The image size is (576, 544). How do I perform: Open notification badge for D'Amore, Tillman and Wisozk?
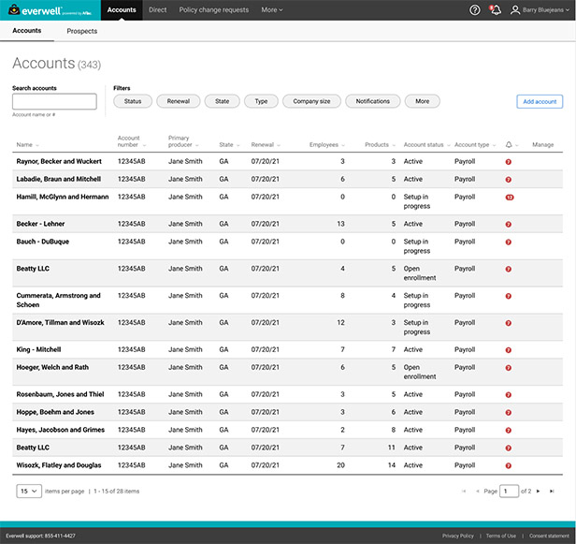click(509, 323)
